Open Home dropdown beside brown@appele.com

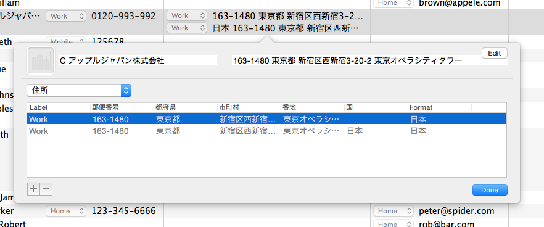[394, 3]
